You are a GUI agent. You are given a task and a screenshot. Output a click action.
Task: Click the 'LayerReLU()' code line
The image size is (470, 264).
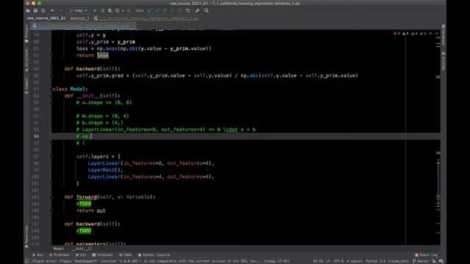click(105, 170)
